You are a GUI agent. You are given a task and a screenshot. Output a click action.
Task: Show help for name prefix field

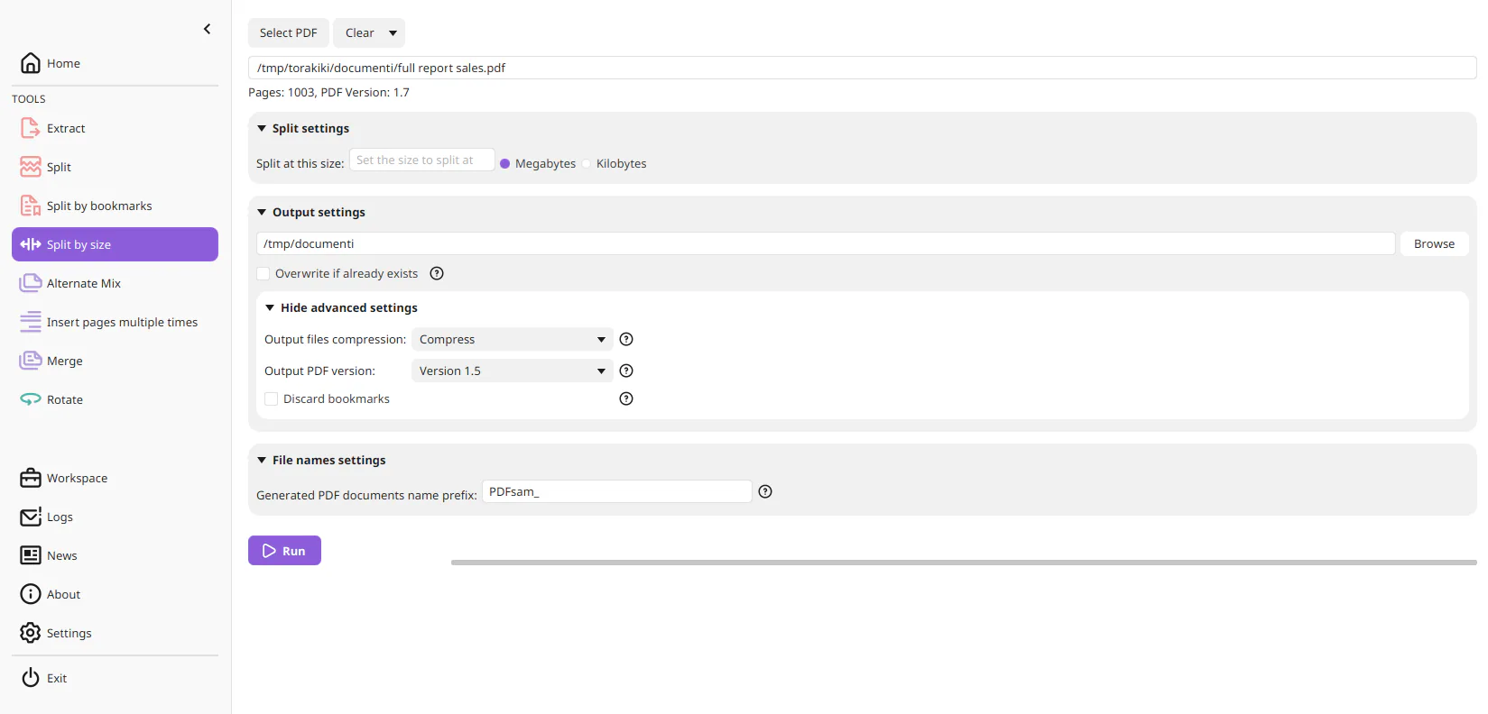(765, 491)
